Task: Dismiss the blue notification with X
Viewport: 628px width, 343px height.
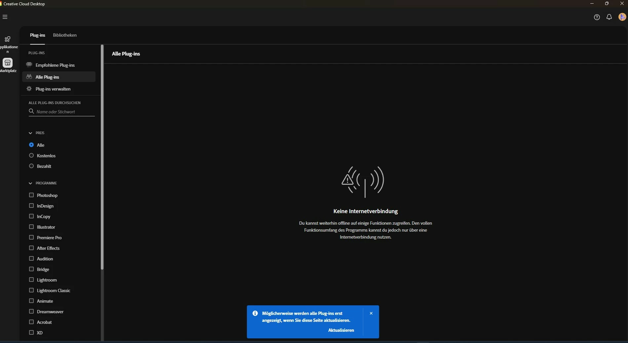Action: pyautogui.click(x=371, y=313)
